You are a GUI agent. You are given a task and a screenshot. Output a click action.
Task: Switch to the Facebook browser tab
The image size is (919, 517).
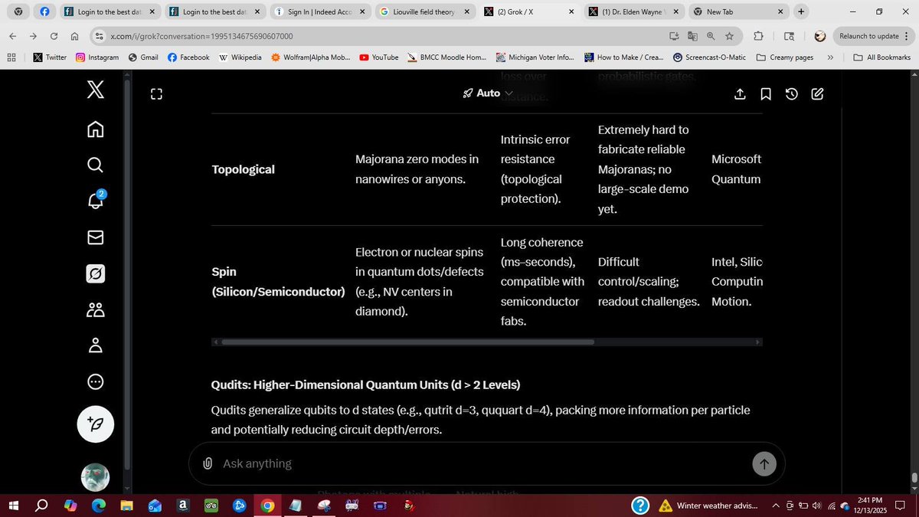point(45,12)
